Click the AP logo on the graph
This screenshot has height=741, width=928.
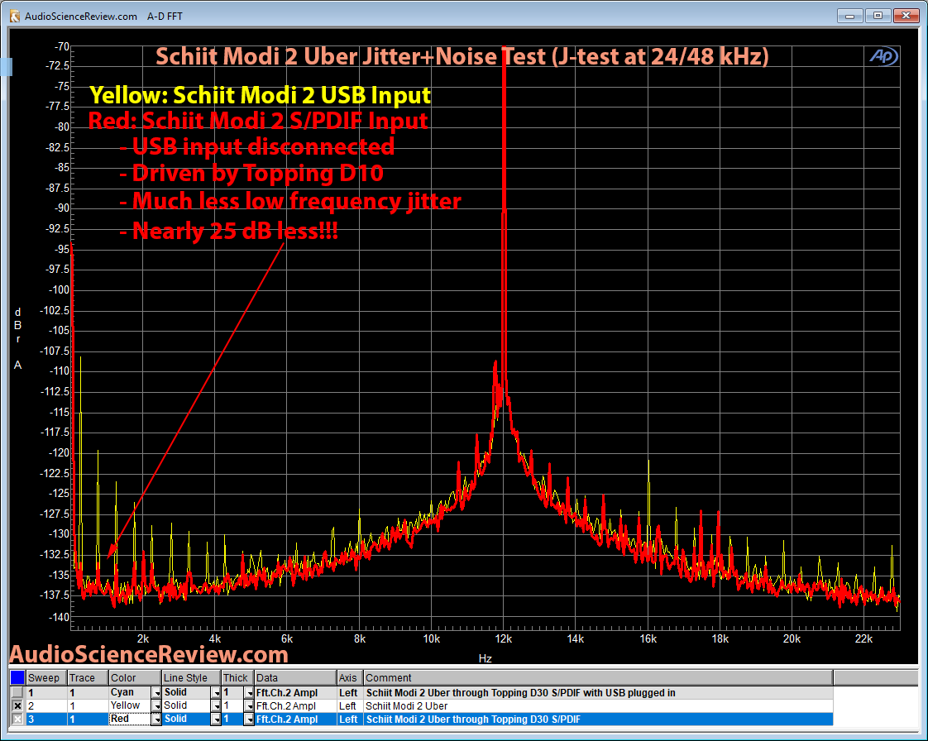(883, 57)
